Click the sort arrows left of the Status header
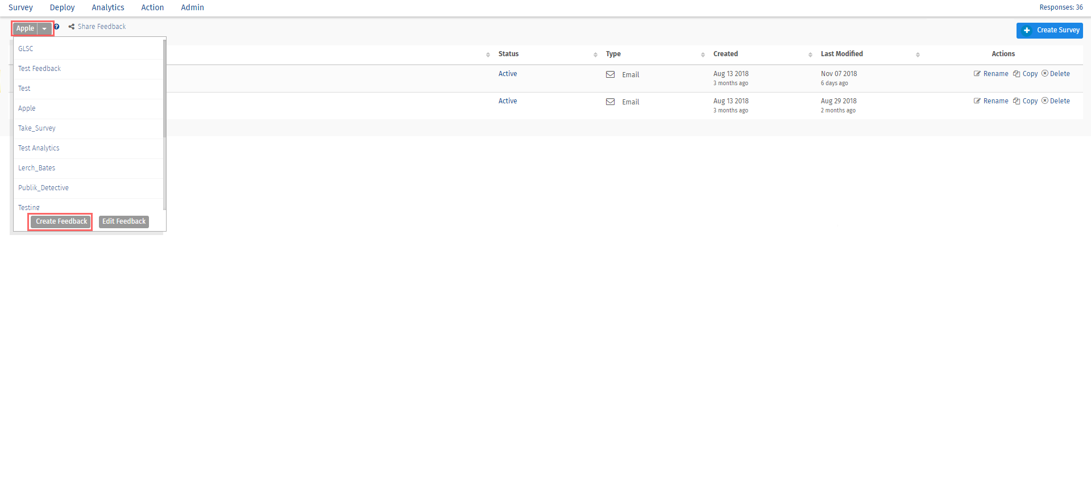The height and width of the screenshot is (478, 1091). pos(488,54)
